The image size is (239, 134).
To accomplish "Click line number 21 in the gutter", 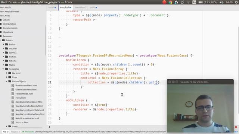I will pyautogui.click(x=50, y=82).
